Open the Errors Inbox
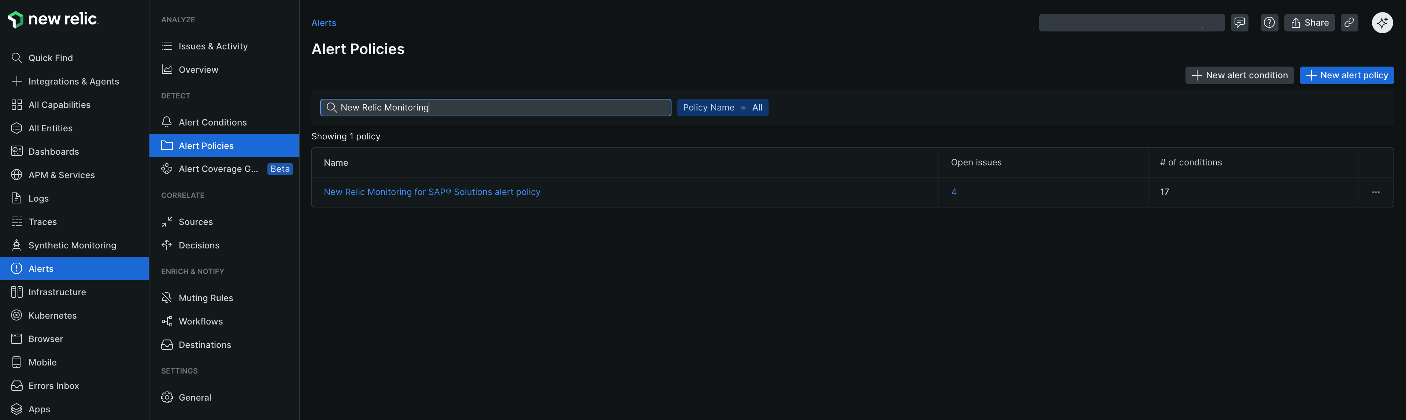Viewport: 1406px width, 420px height. click(54, 385)
